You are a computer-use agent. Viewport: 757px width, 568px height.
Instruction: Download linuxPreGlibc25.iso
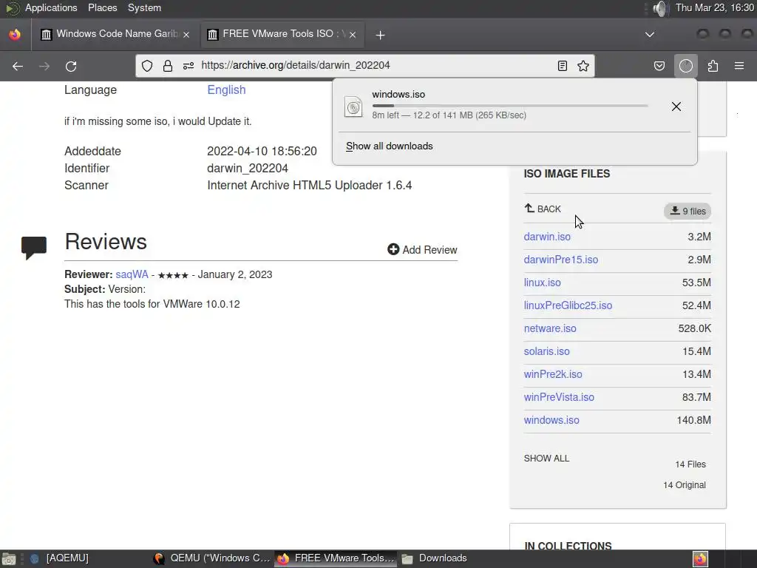[x=568, y=305]
